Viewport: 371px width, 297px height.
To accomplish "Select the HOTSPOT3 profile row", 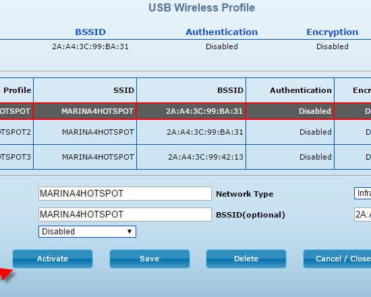I will [x=185, y=157].
